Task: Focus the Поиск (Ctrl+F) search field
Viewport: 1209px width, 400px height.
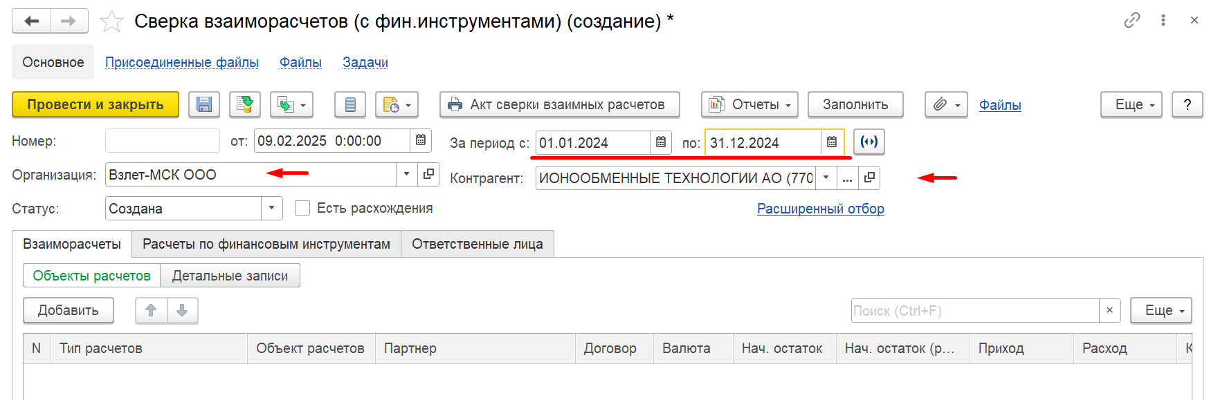Action: (975, 310)
